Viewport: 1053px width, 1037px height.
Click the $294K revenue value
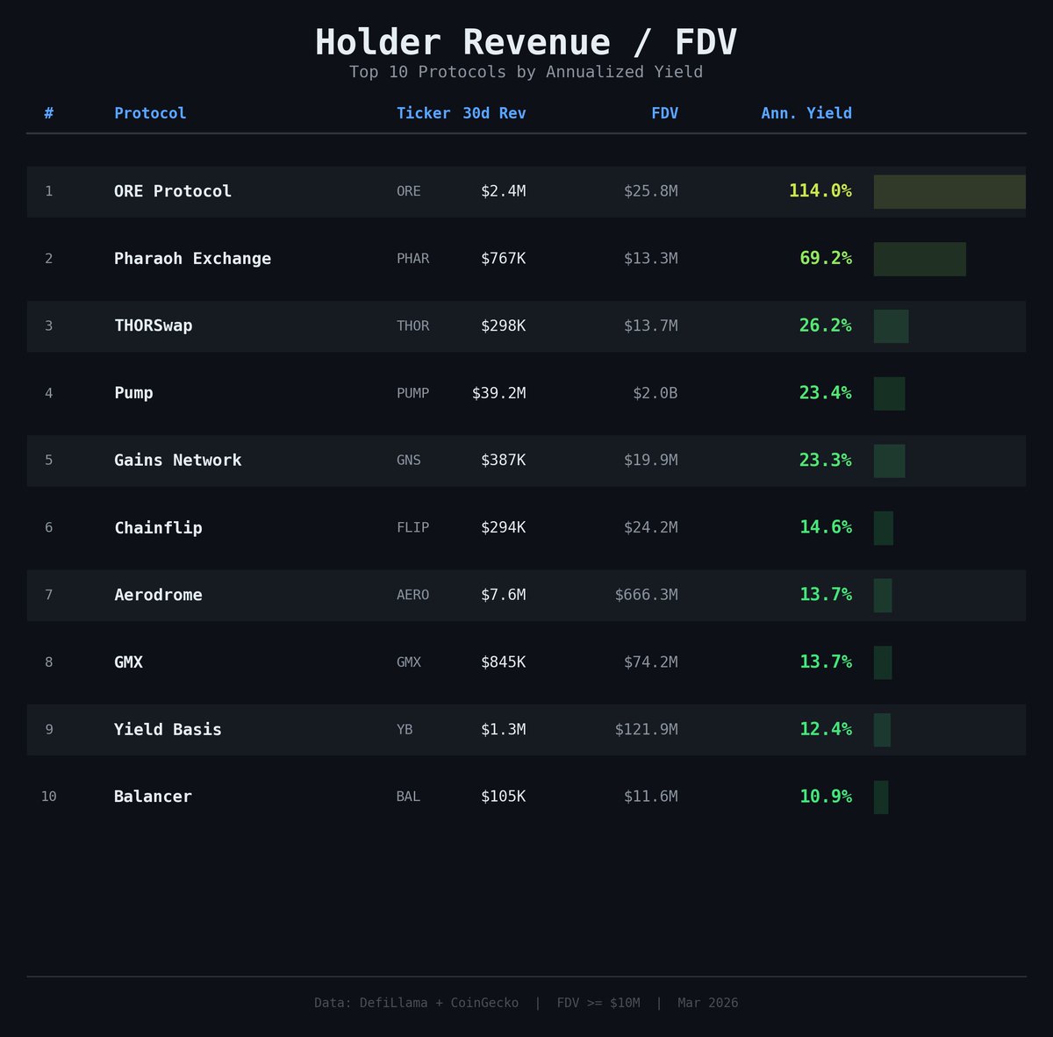coord(503,527)
